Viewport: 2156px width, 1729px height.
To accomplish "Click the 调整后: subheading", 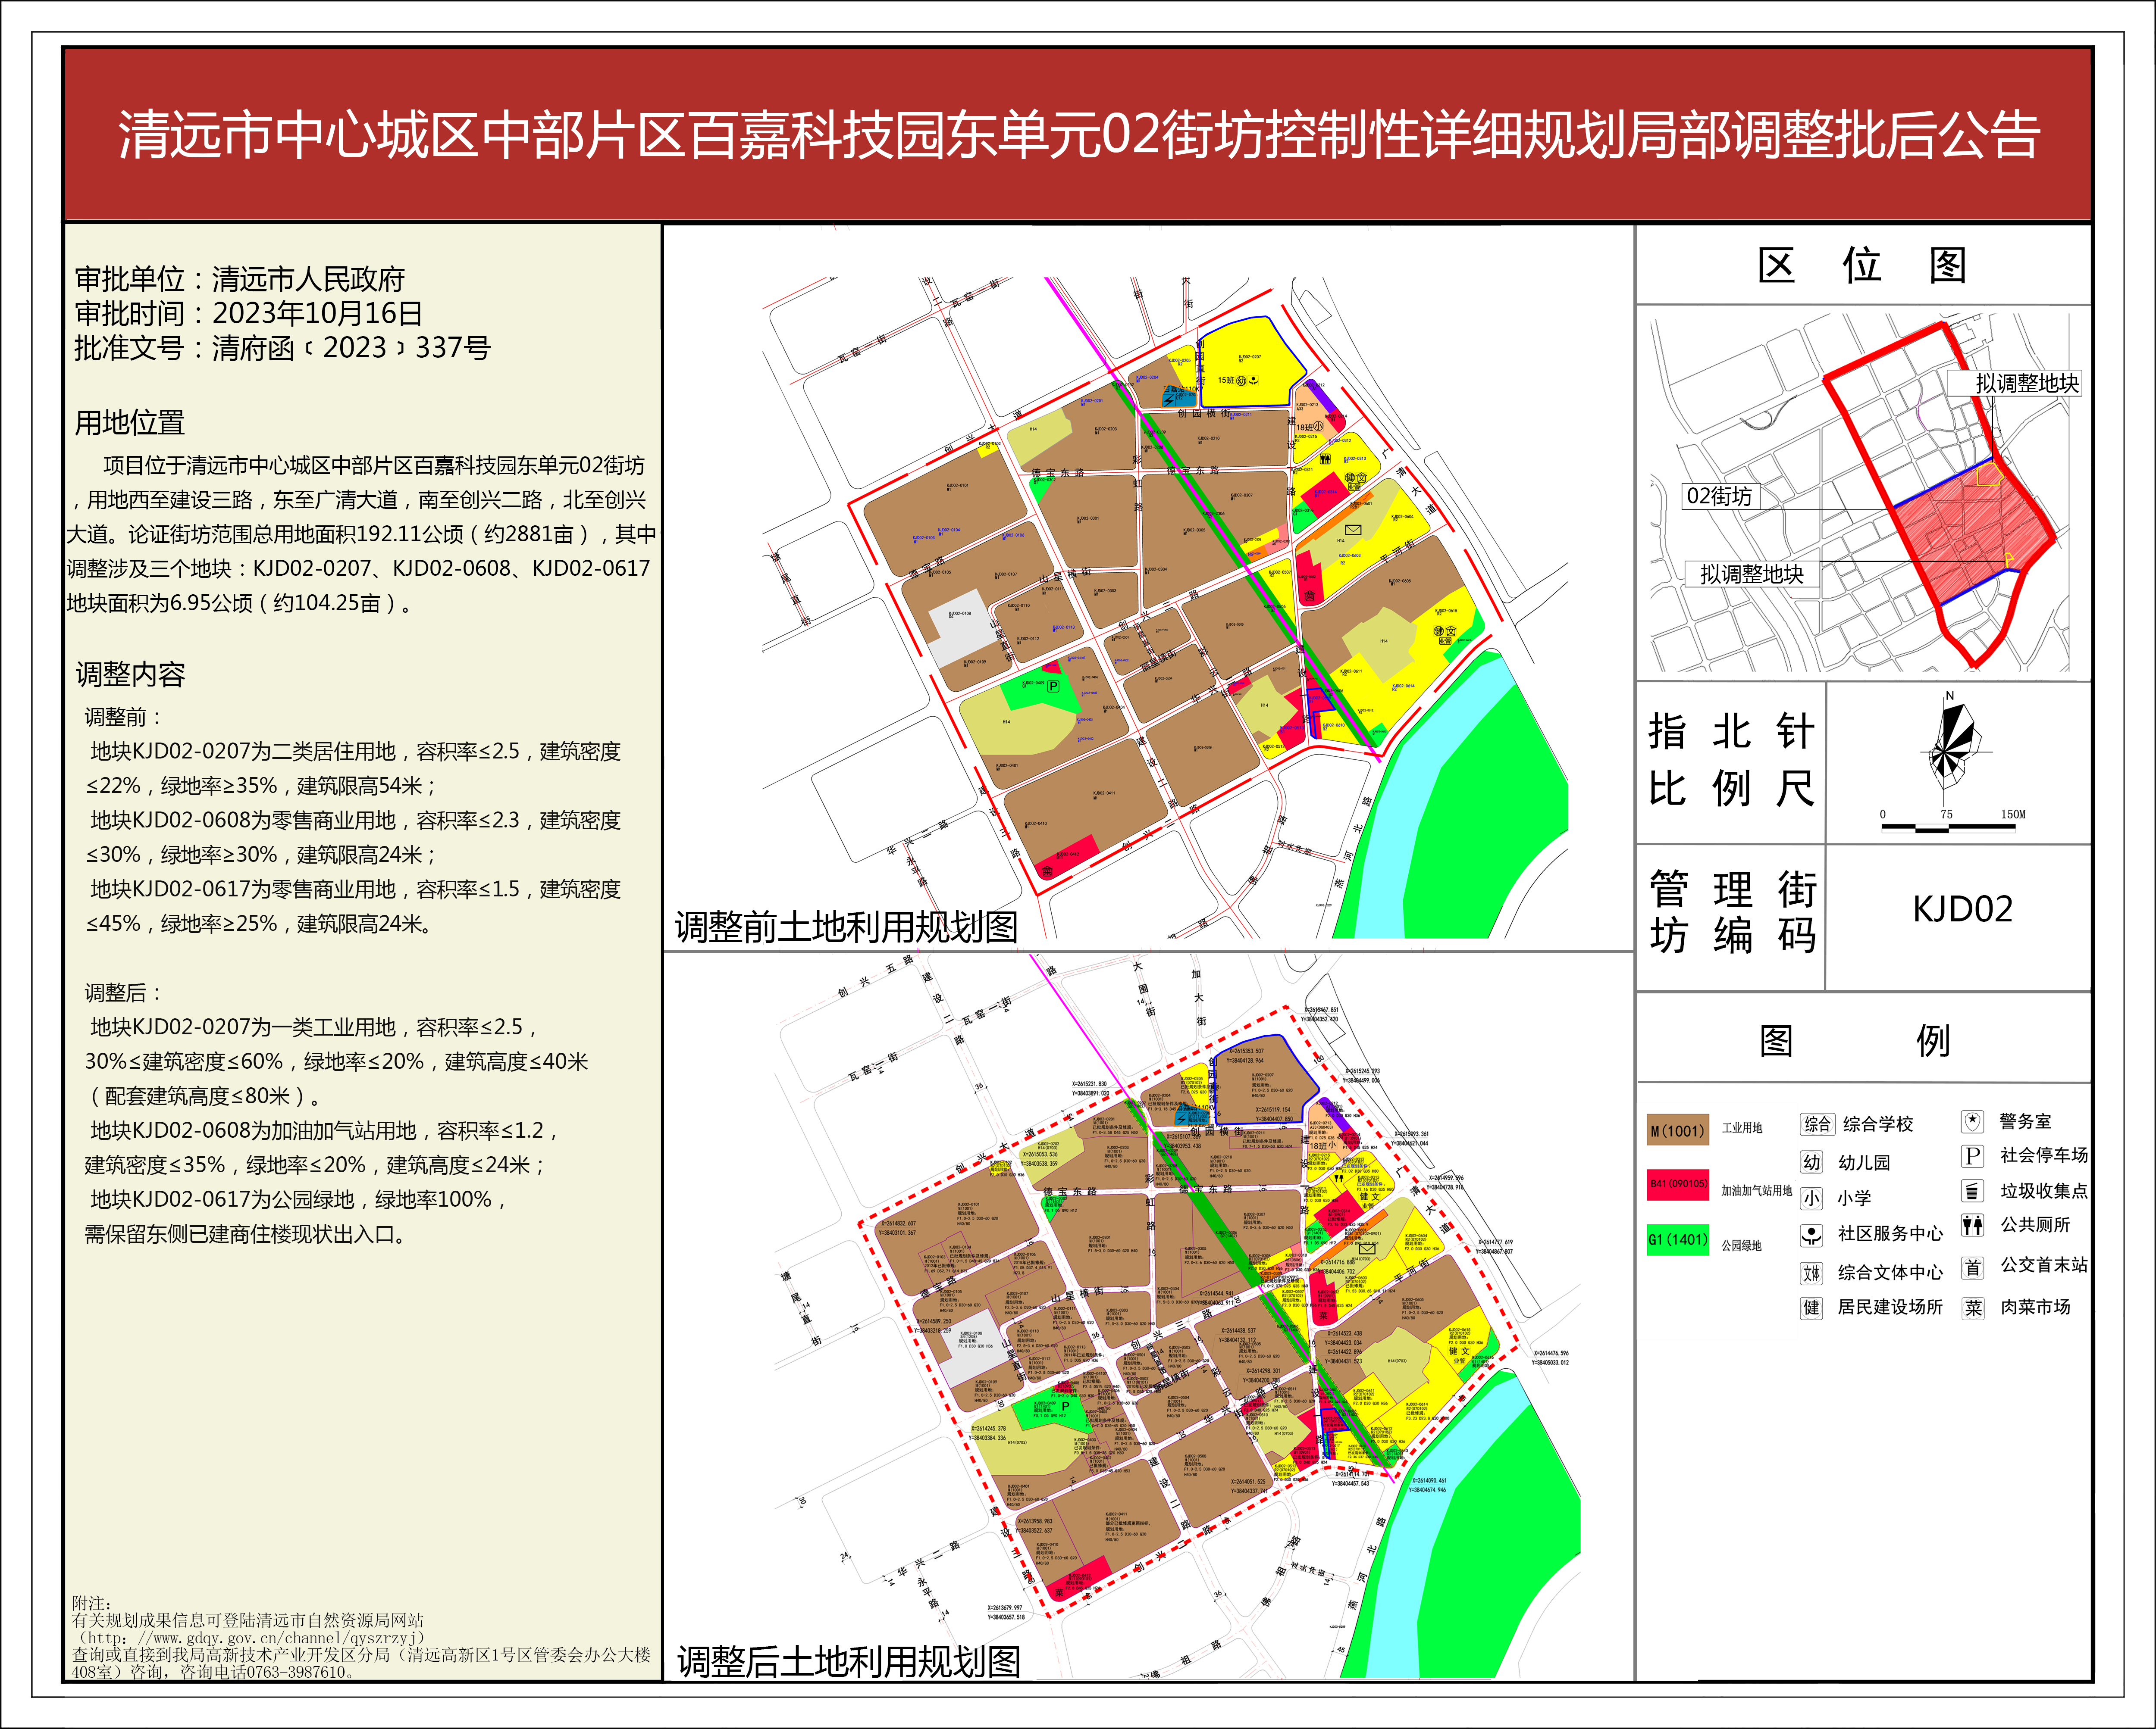I will pyautogui.click(x=123, y=992).
